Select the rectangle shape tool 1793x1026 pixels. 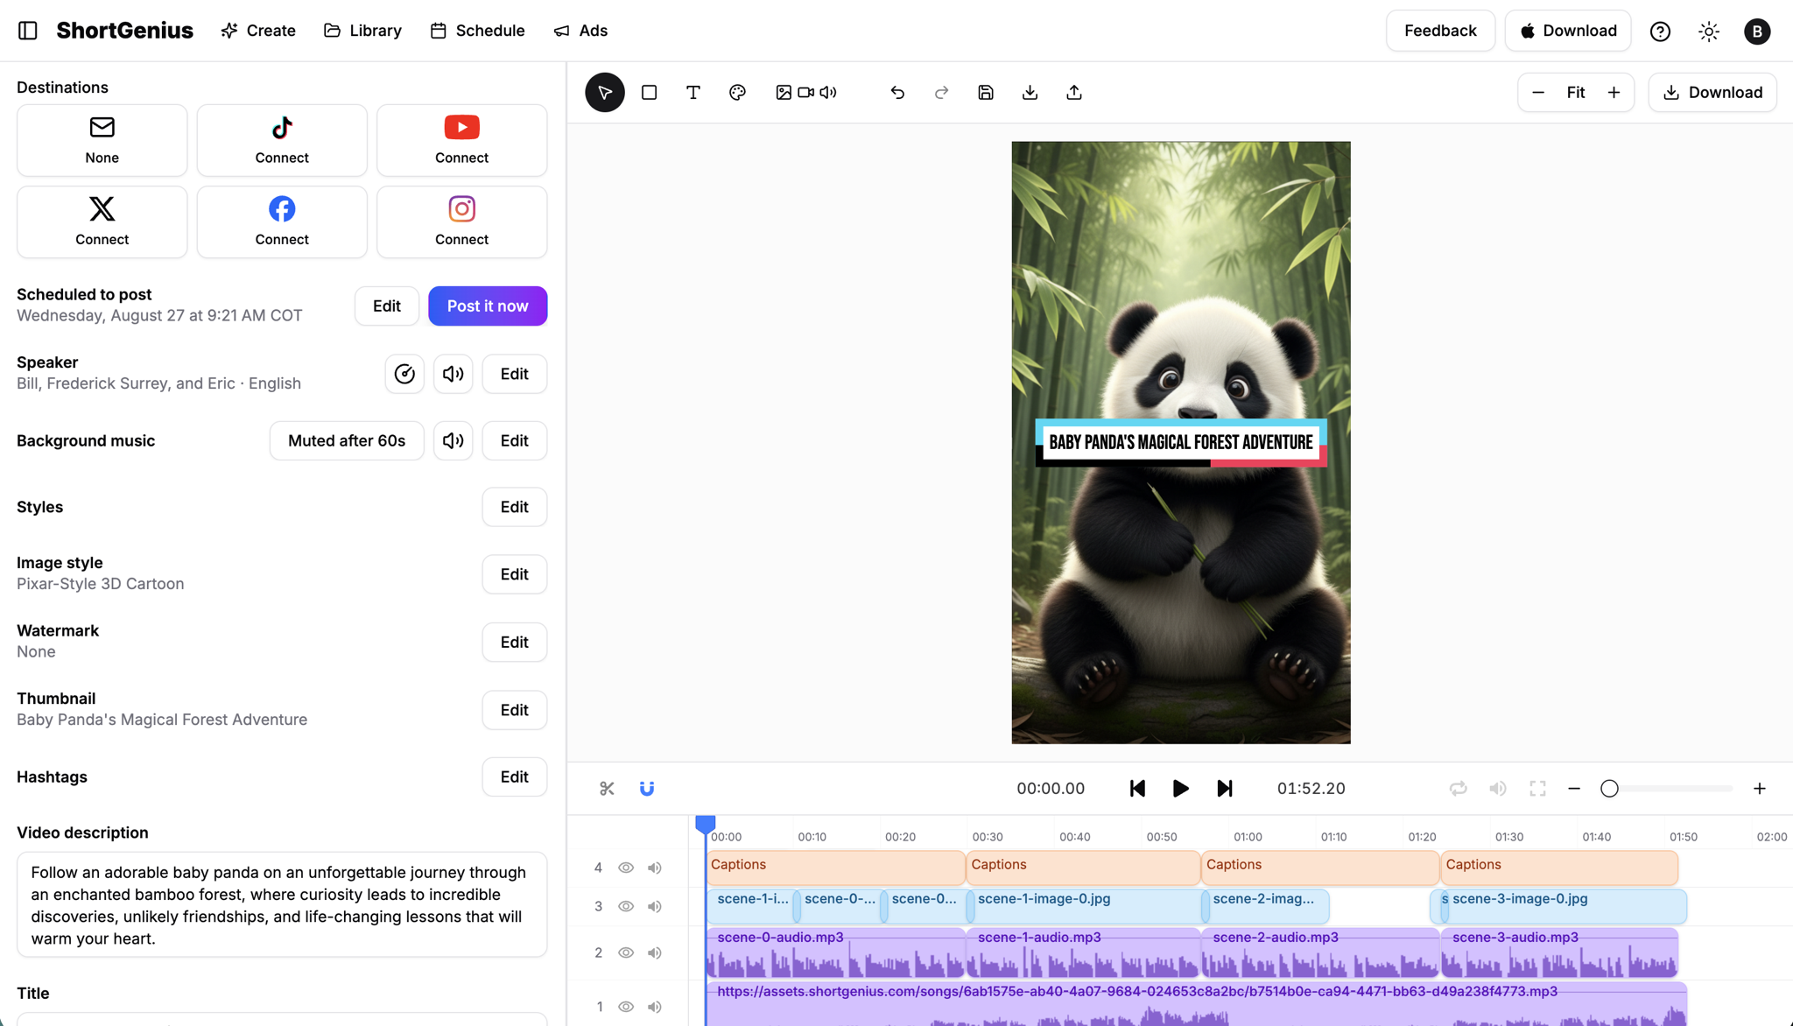tap(649, 93)
